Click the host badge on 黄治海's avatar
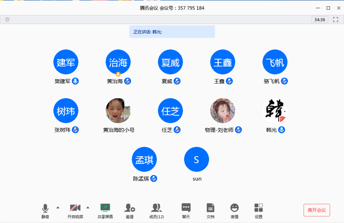The width and height of the screenshot is (344, 223). click(118, 74)
